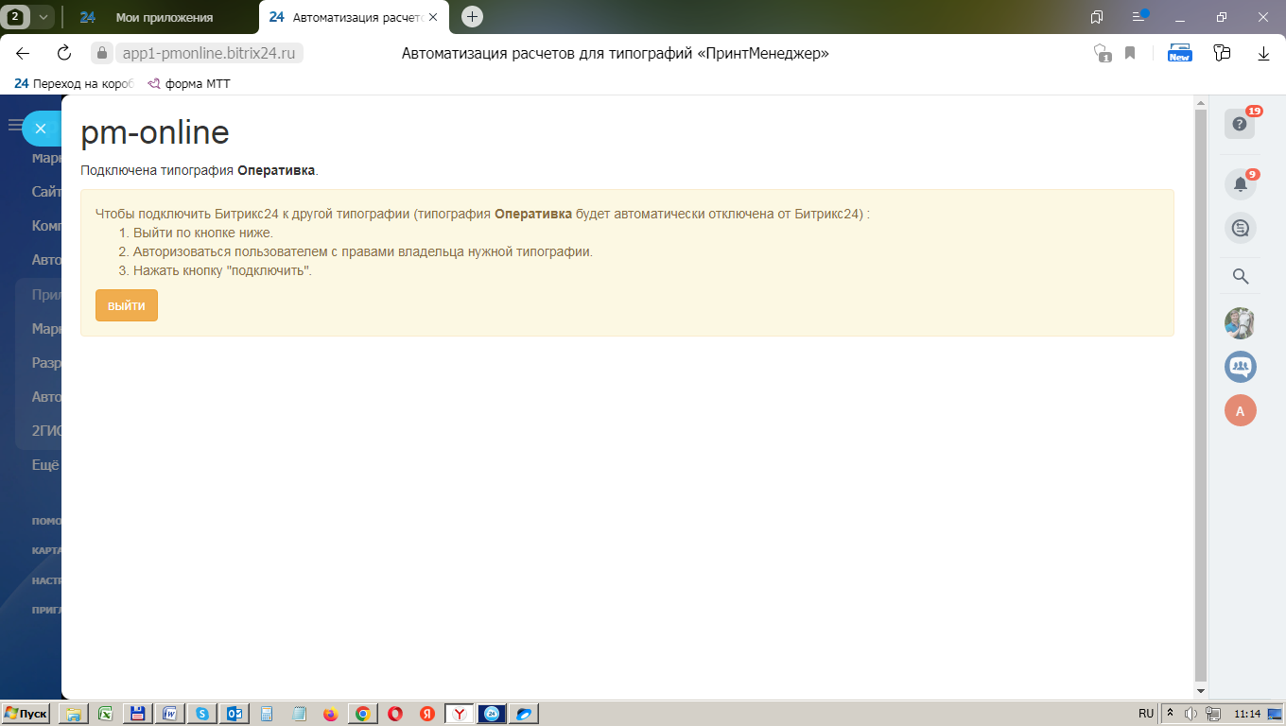This screenshot has width=1286, height=726.
Task: Click the app1-pmonline.bitrix24.ru address field
Action: coord(208,54)
